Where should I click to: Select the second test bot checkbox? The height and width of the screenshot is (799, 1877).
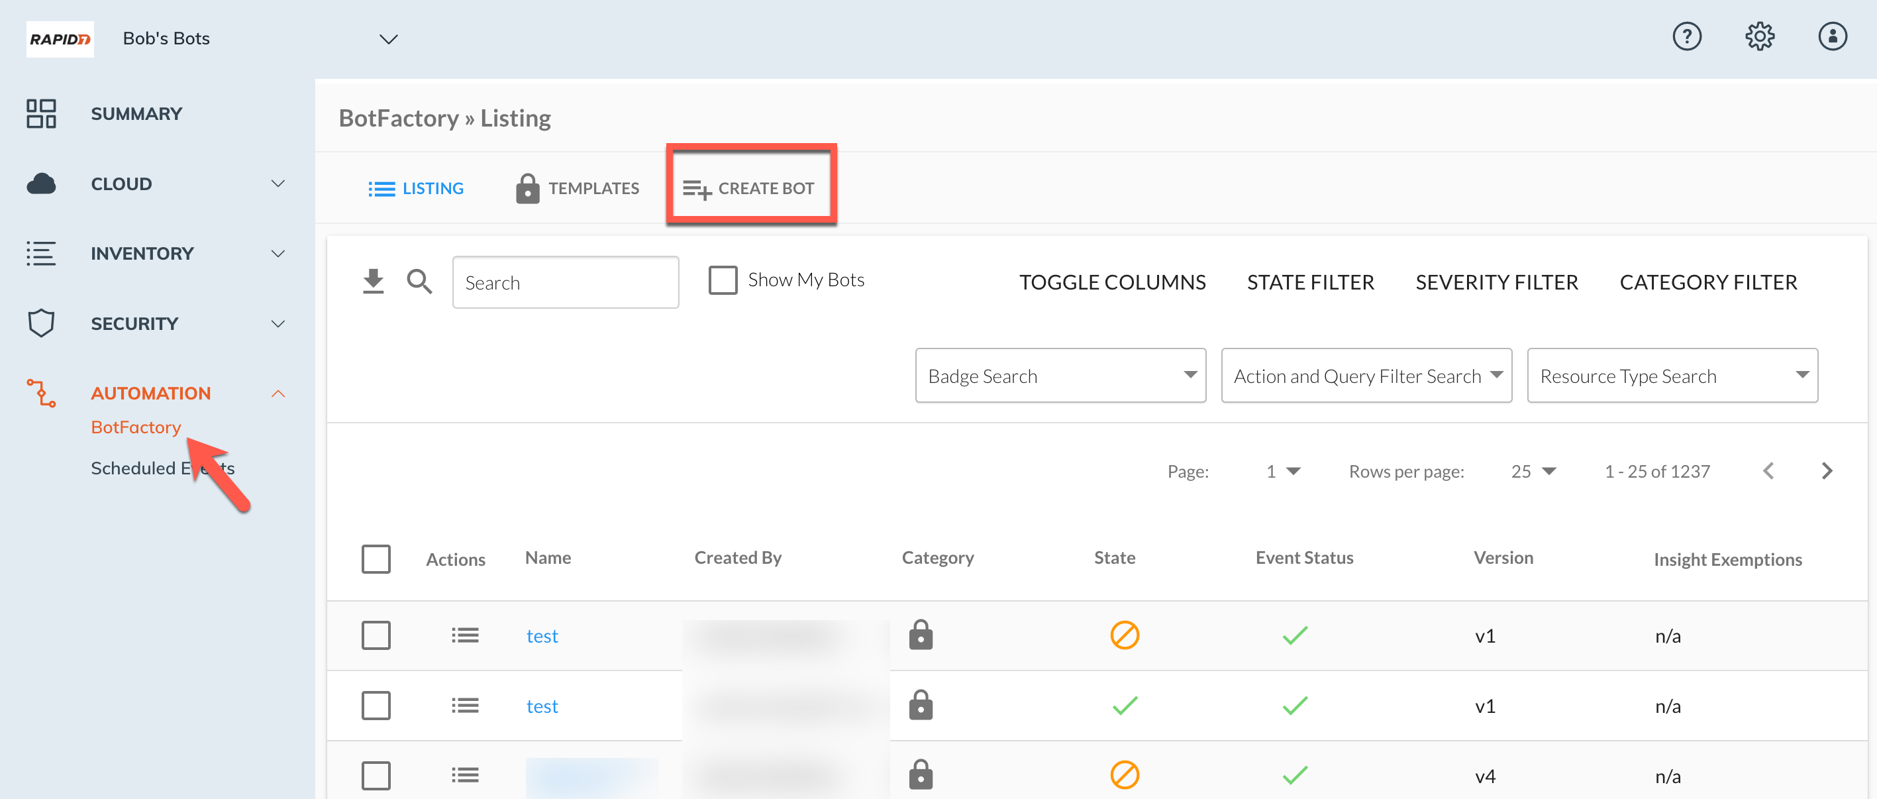click(x=376, y=706)
